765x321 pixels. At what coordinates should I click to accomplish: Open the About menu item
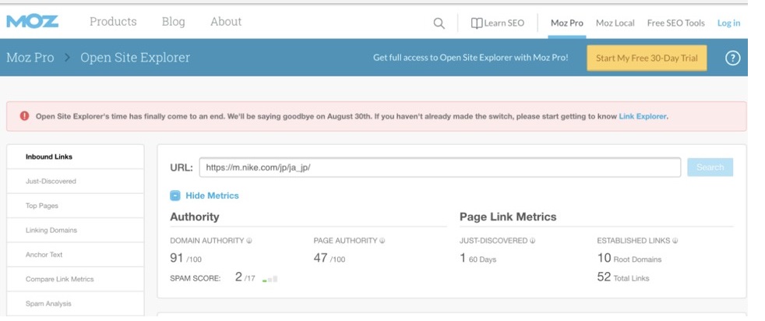(x=226, y=22)
